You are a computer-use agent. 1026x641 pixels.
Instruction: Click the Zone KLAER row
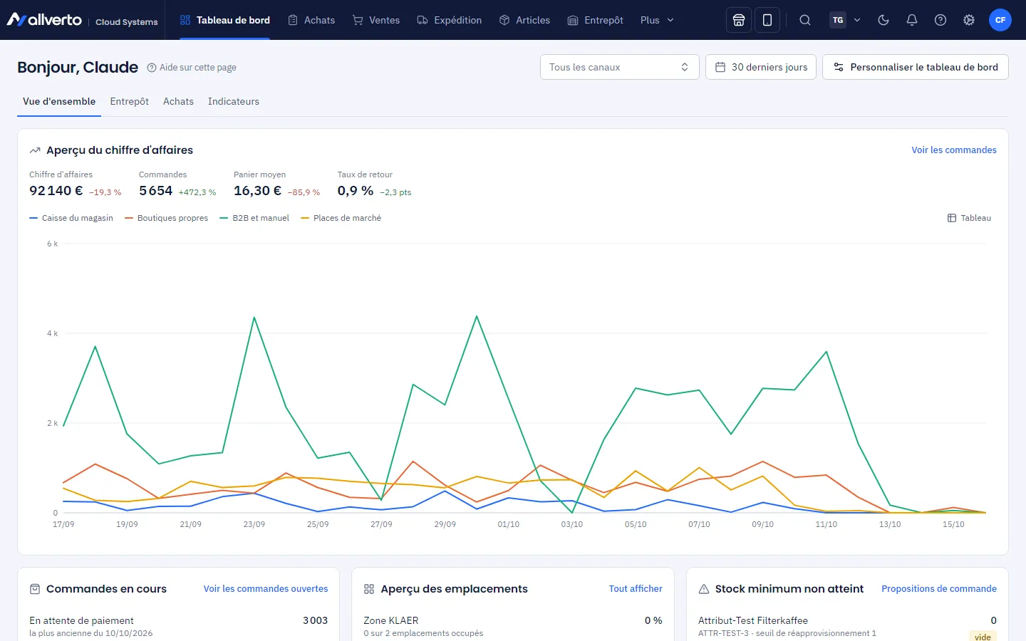[513, 626]
